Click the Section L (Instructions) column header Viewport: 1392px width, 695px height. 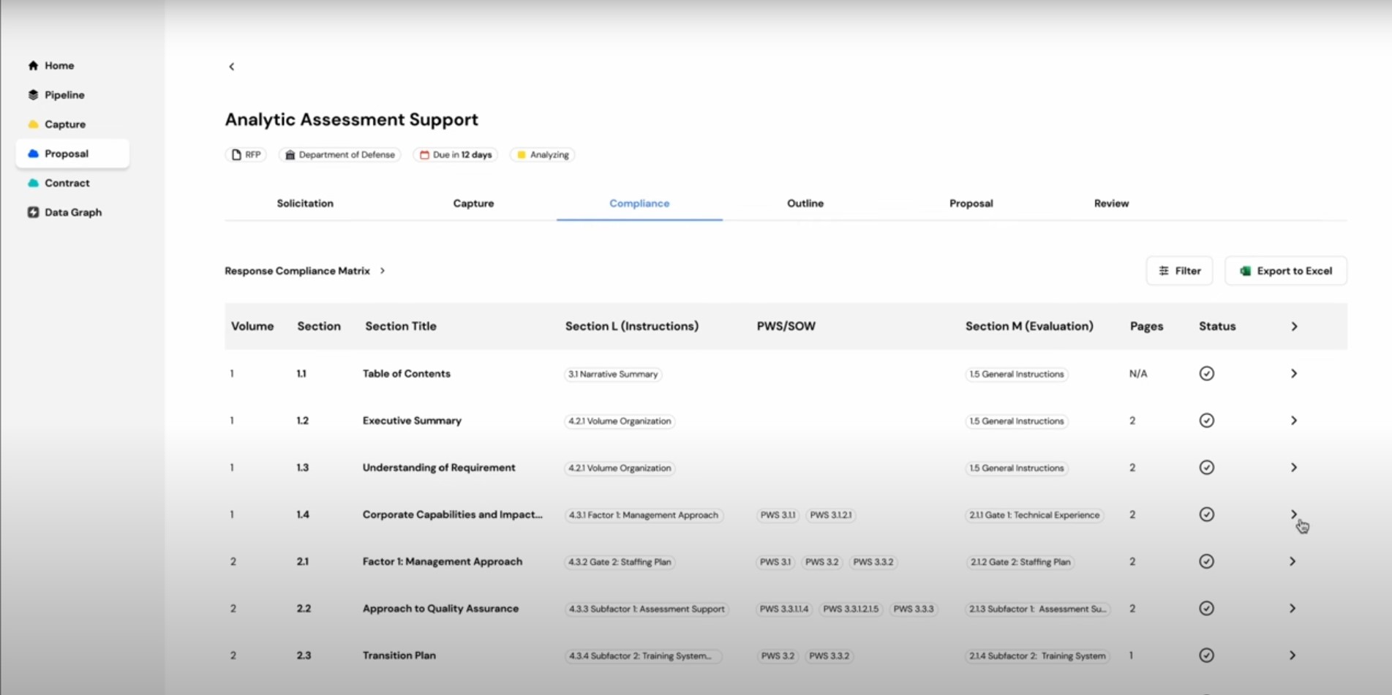(x=632, y=326)
